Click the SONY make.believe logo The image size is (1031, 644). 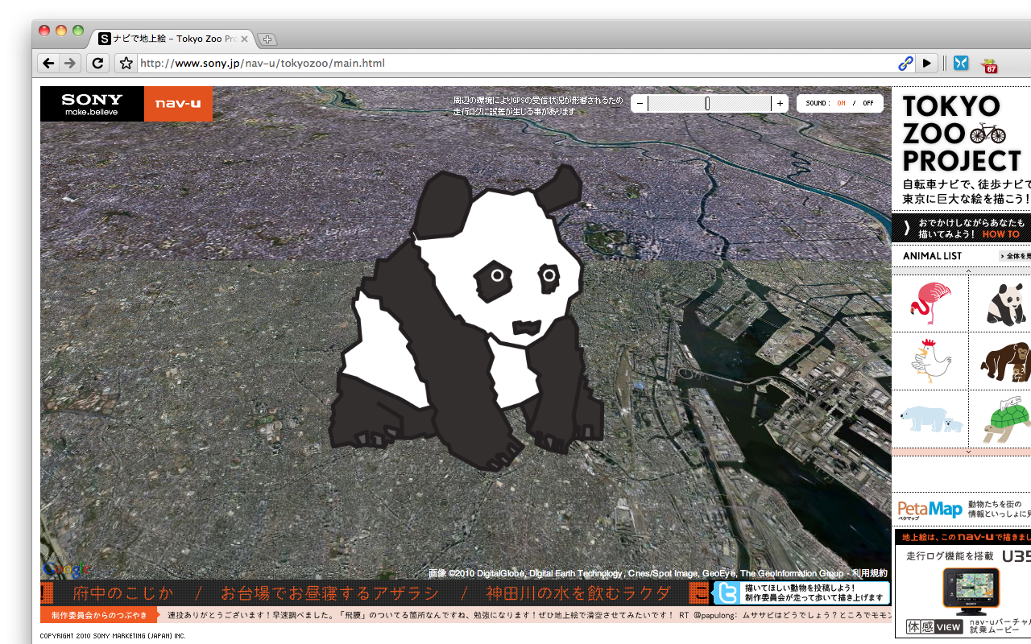(92, 104)
